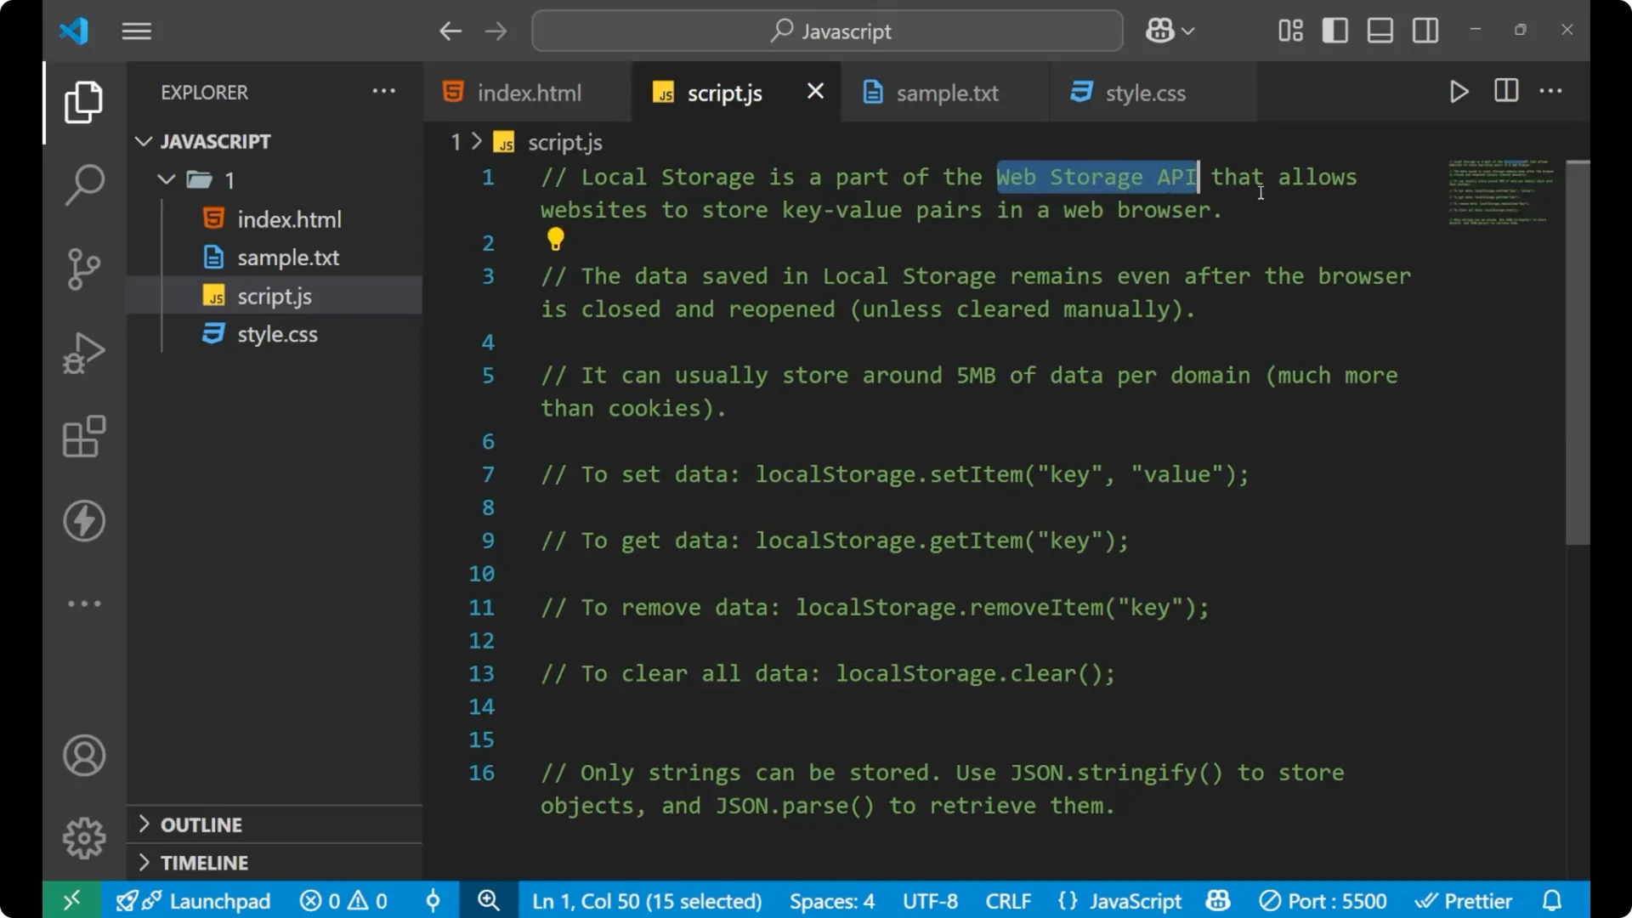
Task: Open the Accounts menu
Action: click(x=83, y=755)
